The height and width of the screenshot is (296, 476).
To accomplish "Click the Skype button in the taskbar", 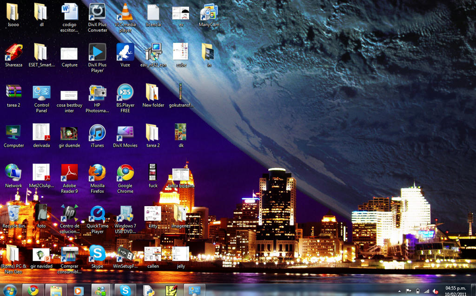I will coord(125,290).
